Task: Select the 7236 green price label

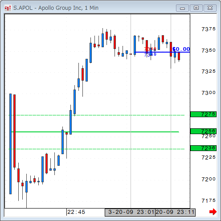Action: point(203,148)
